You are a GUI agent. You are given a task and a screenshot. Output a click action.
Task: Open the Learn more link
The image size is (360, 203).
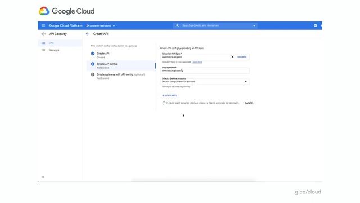click(x=197, y=62)
